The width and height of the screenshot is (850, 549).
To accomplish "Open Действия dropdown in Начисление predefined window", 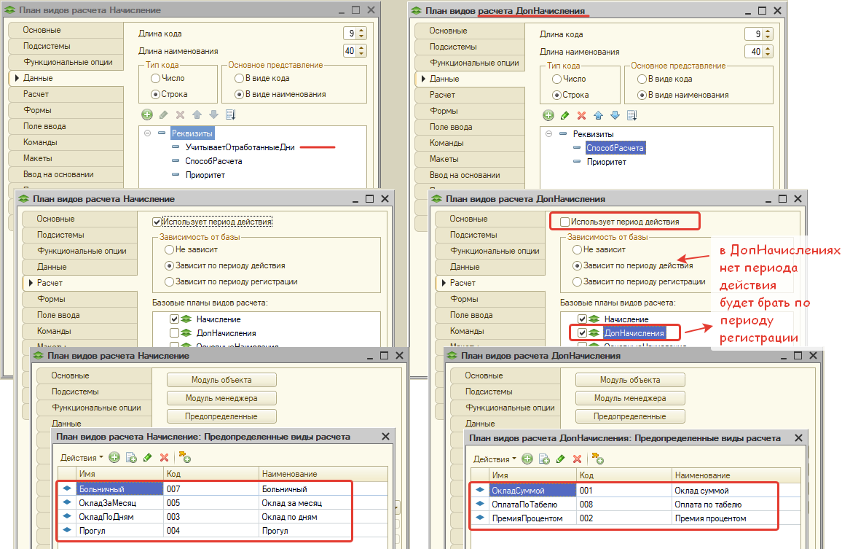I will coord(82,457).
